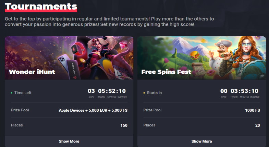Click the Wonder iHunt title text
Image resolution: width=269 pixels, height=147 pixels.
(x=32, y=72)
